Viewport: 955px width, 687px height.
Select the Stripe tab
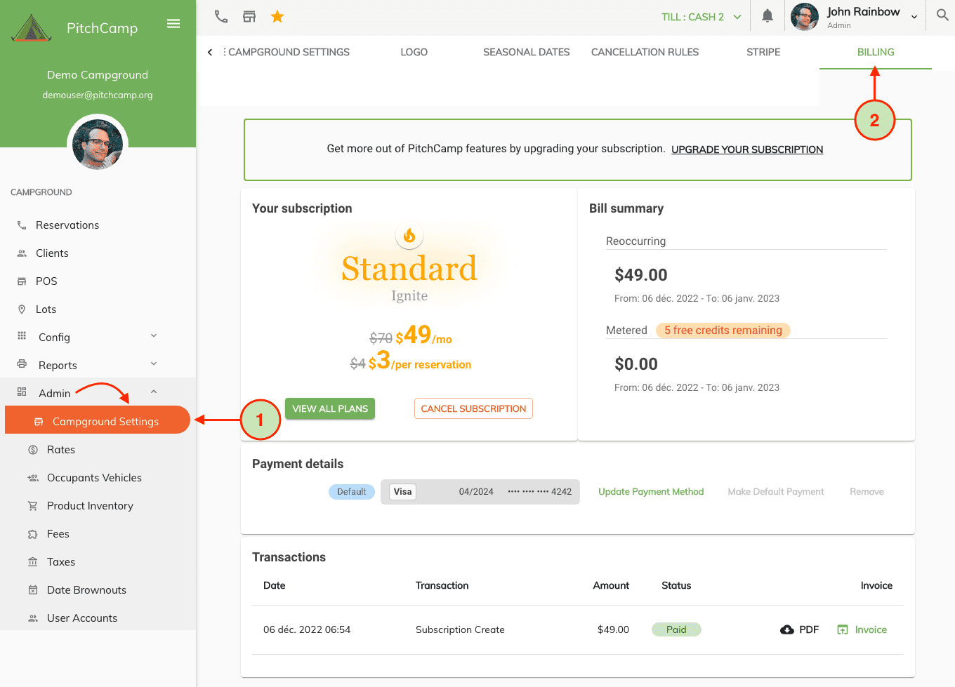[x=763, y=52]
